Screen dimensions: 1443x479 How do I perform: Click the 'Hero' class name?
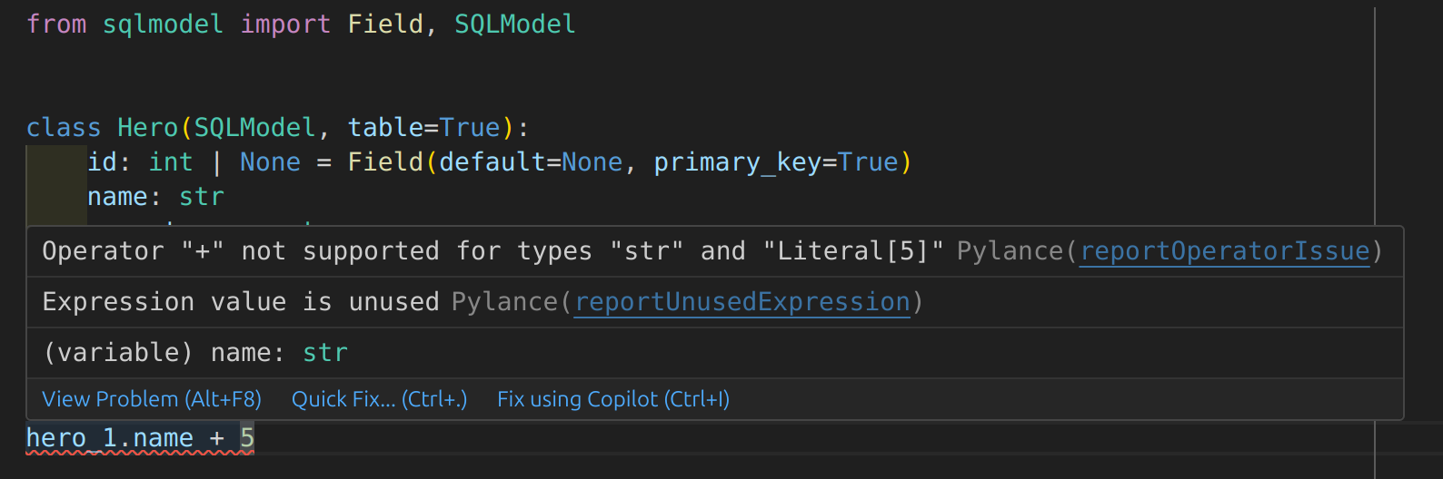(x=147, y=128)
